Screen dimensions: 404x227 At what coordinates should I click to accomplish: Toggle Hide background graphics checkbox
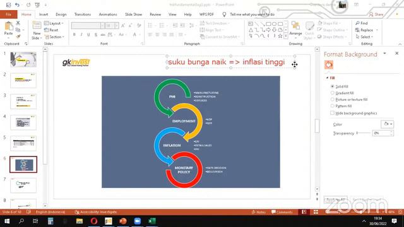click(x=333, y=113)
